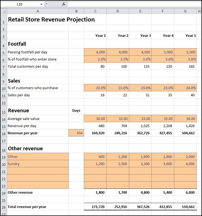Screen dimensions: 202x216
Task: Click the Days cell containing 354
Action: (x=76, y=133)
